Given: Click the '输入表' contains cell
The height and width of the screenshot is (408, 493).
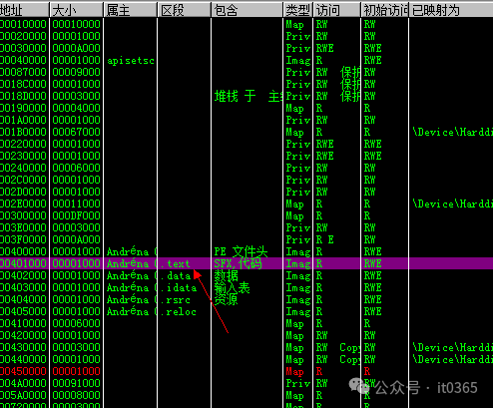Looking at the screenshot, I should click(232, 287).
